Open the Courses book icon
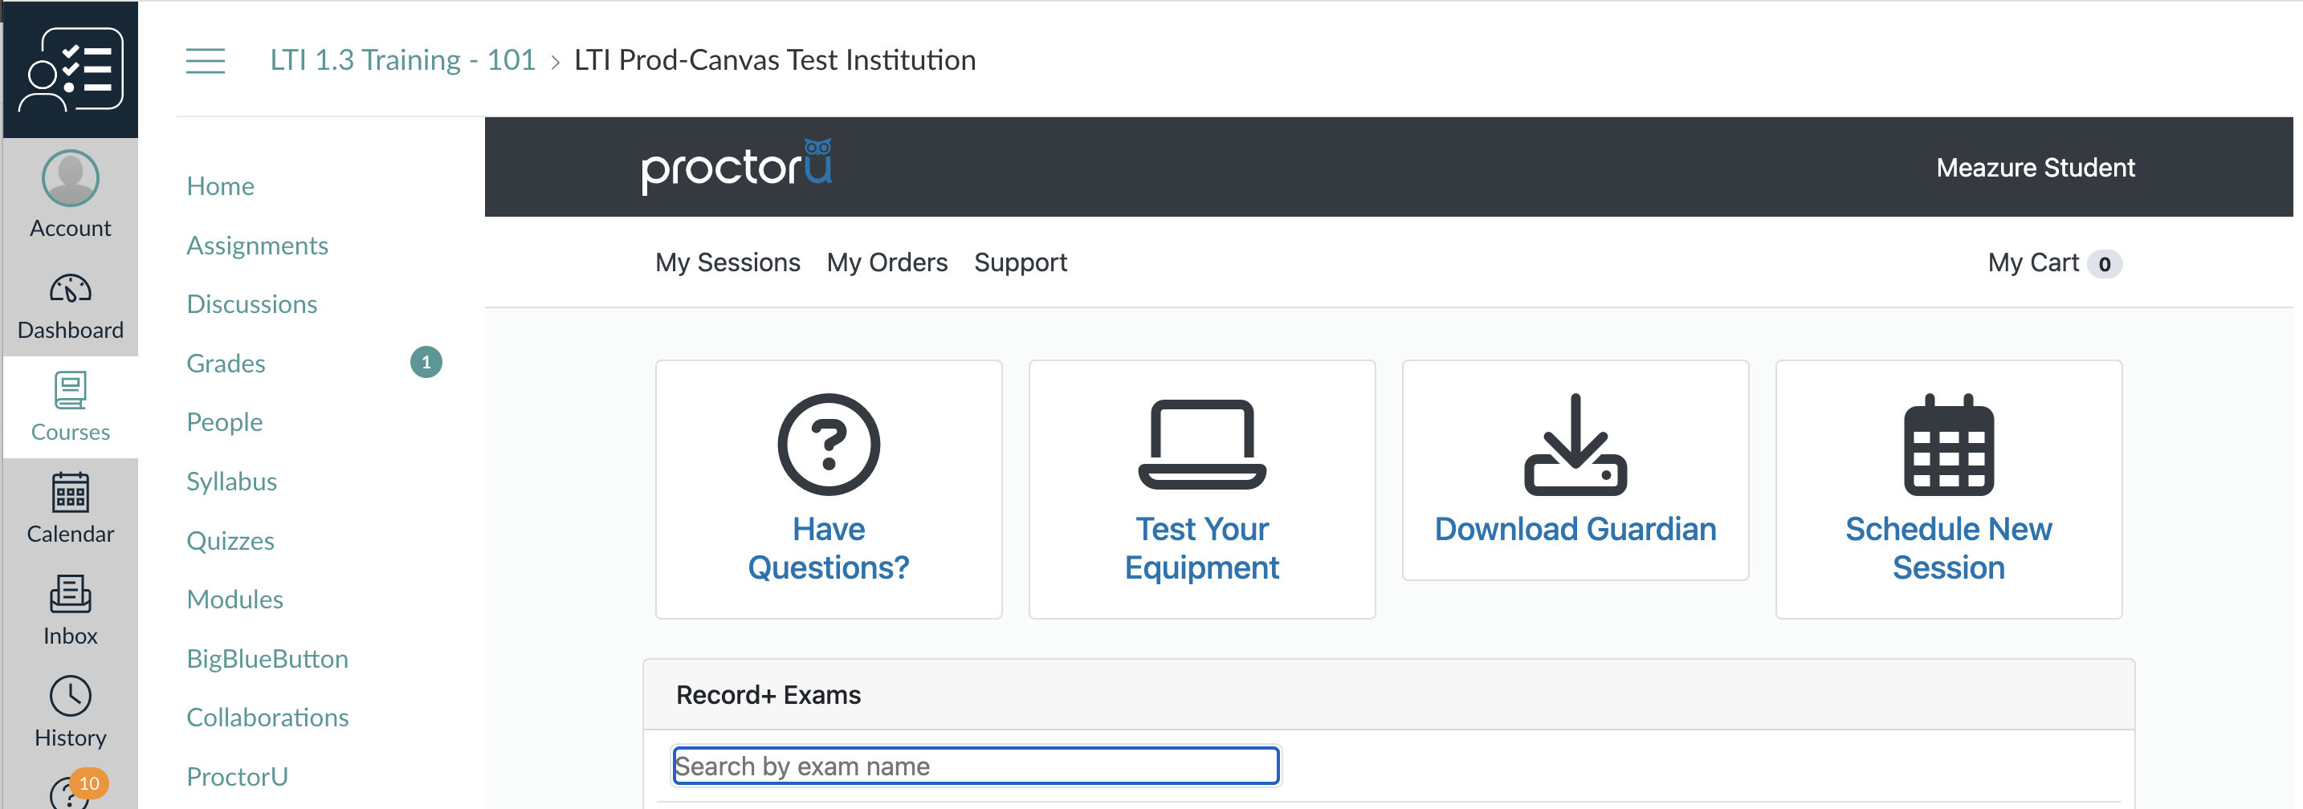Image resolution: width=2303 pixels, height=809 pixels. coord(71,391)
